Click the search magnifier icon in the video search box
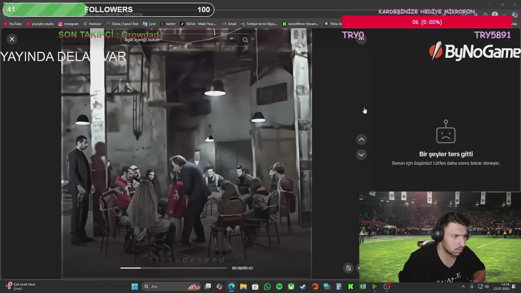The image size is (521, 293). tap(245, 40)
